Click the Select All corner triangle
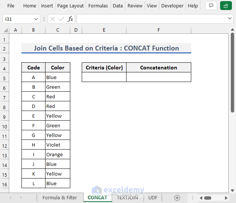 6,30
